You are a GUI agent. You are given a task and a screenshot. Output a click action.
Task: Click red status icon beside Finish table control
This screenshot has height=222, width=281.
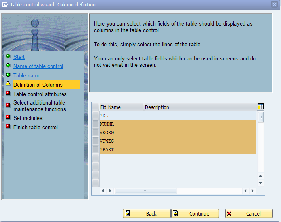8,126
